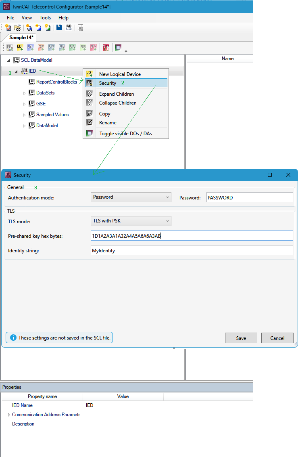Click the pink add SV toolbar icon
This screenshot has width=298, height=457.
point(93,47)
